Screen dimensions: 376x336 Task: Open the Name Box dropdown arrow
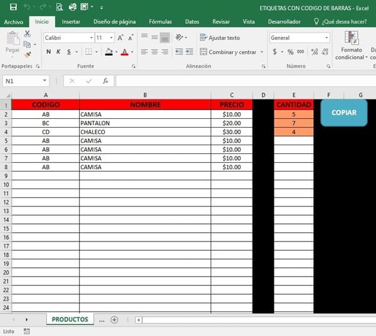[x=45, y=81]
